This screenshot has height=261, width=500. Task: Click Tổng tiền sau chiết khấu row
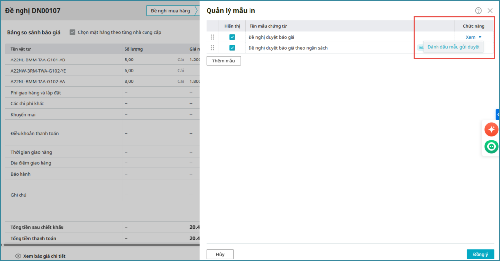103,227
